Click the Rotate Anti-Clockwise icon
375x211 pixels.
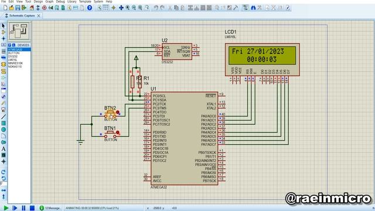click(x=4, y=178)
